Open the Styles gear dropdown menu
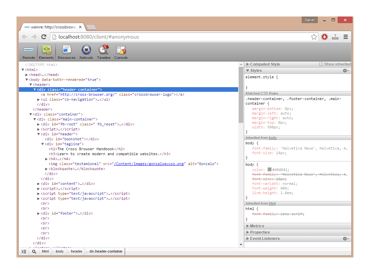The image size is (370, 274). 346,71
